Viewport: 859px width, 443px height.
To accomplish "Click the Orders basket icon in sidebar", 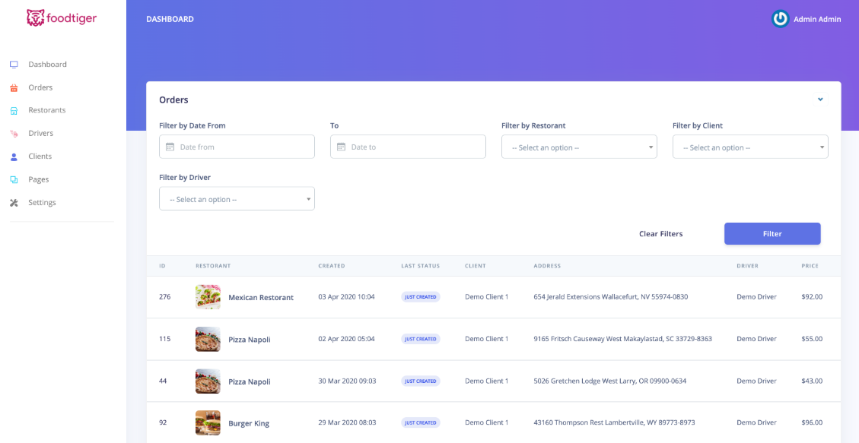I will (x=14, y=88).
